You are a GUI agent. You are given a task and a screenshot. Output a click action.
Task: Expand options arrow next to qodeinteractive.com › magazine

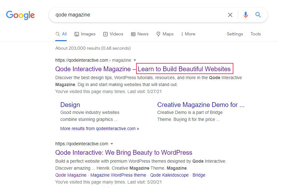tap(135, 60)
